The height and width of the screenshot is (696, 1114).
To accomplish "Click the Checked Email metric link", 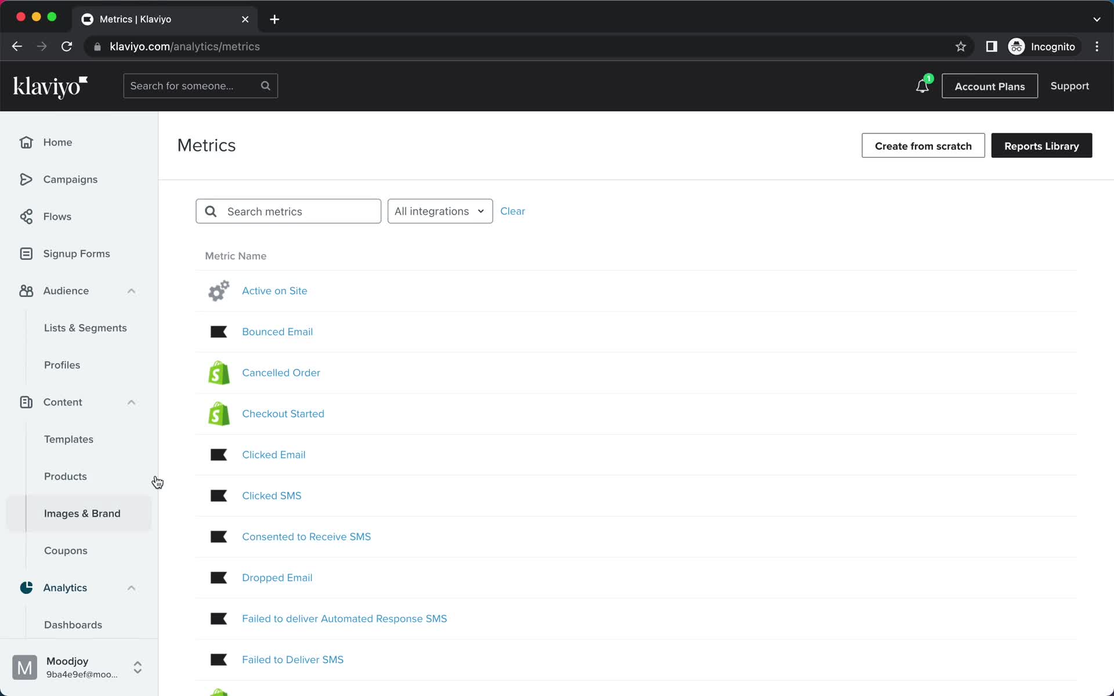I will click(x=273, y=455).
